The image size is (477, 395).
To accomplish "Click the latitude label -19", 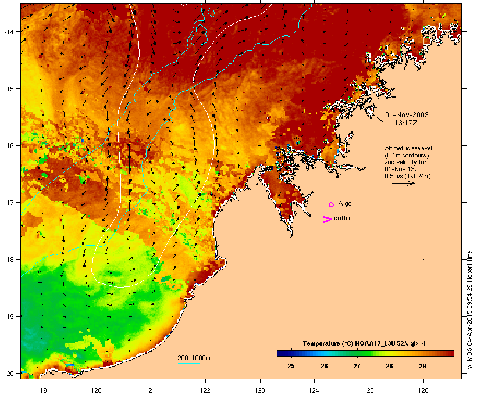I will click(9, 317).
